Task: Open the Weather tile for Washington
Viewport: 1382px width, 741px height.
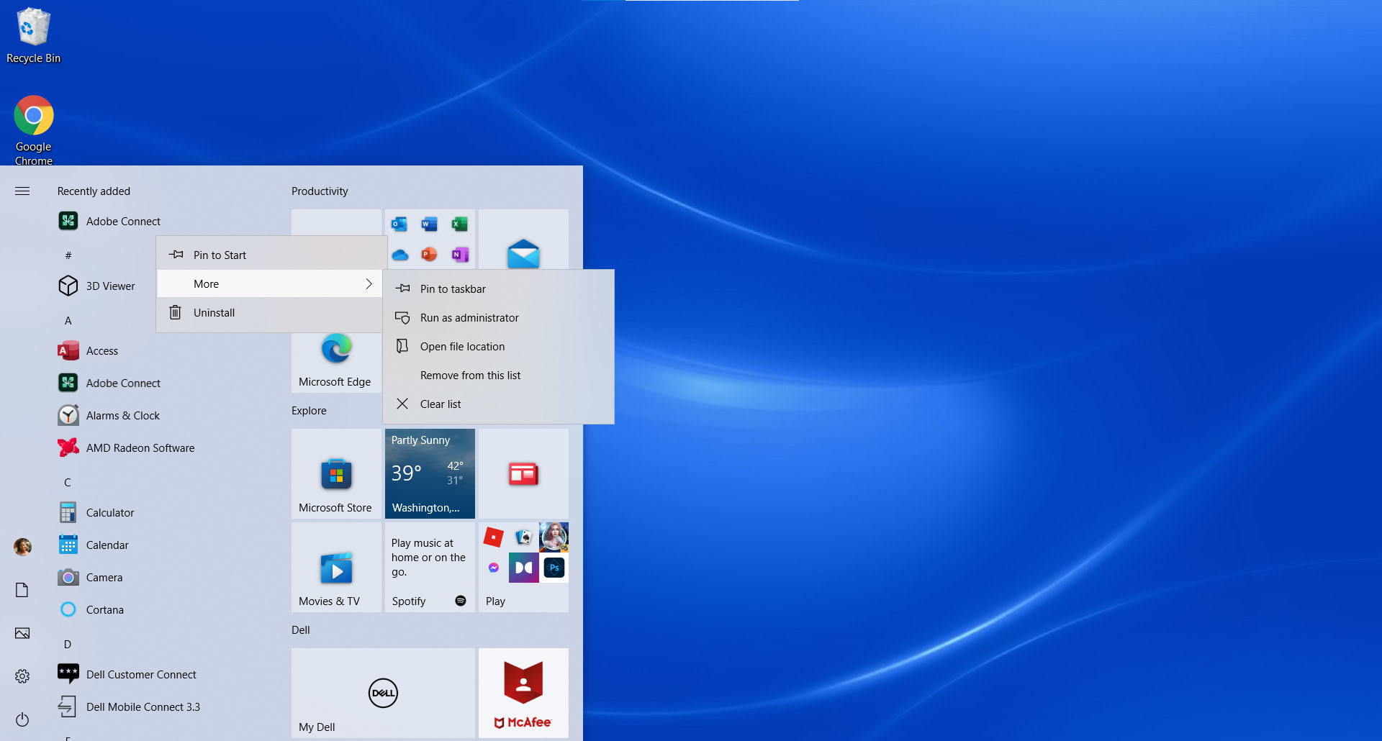Action: pyautogui.click(x=430, y=473)
